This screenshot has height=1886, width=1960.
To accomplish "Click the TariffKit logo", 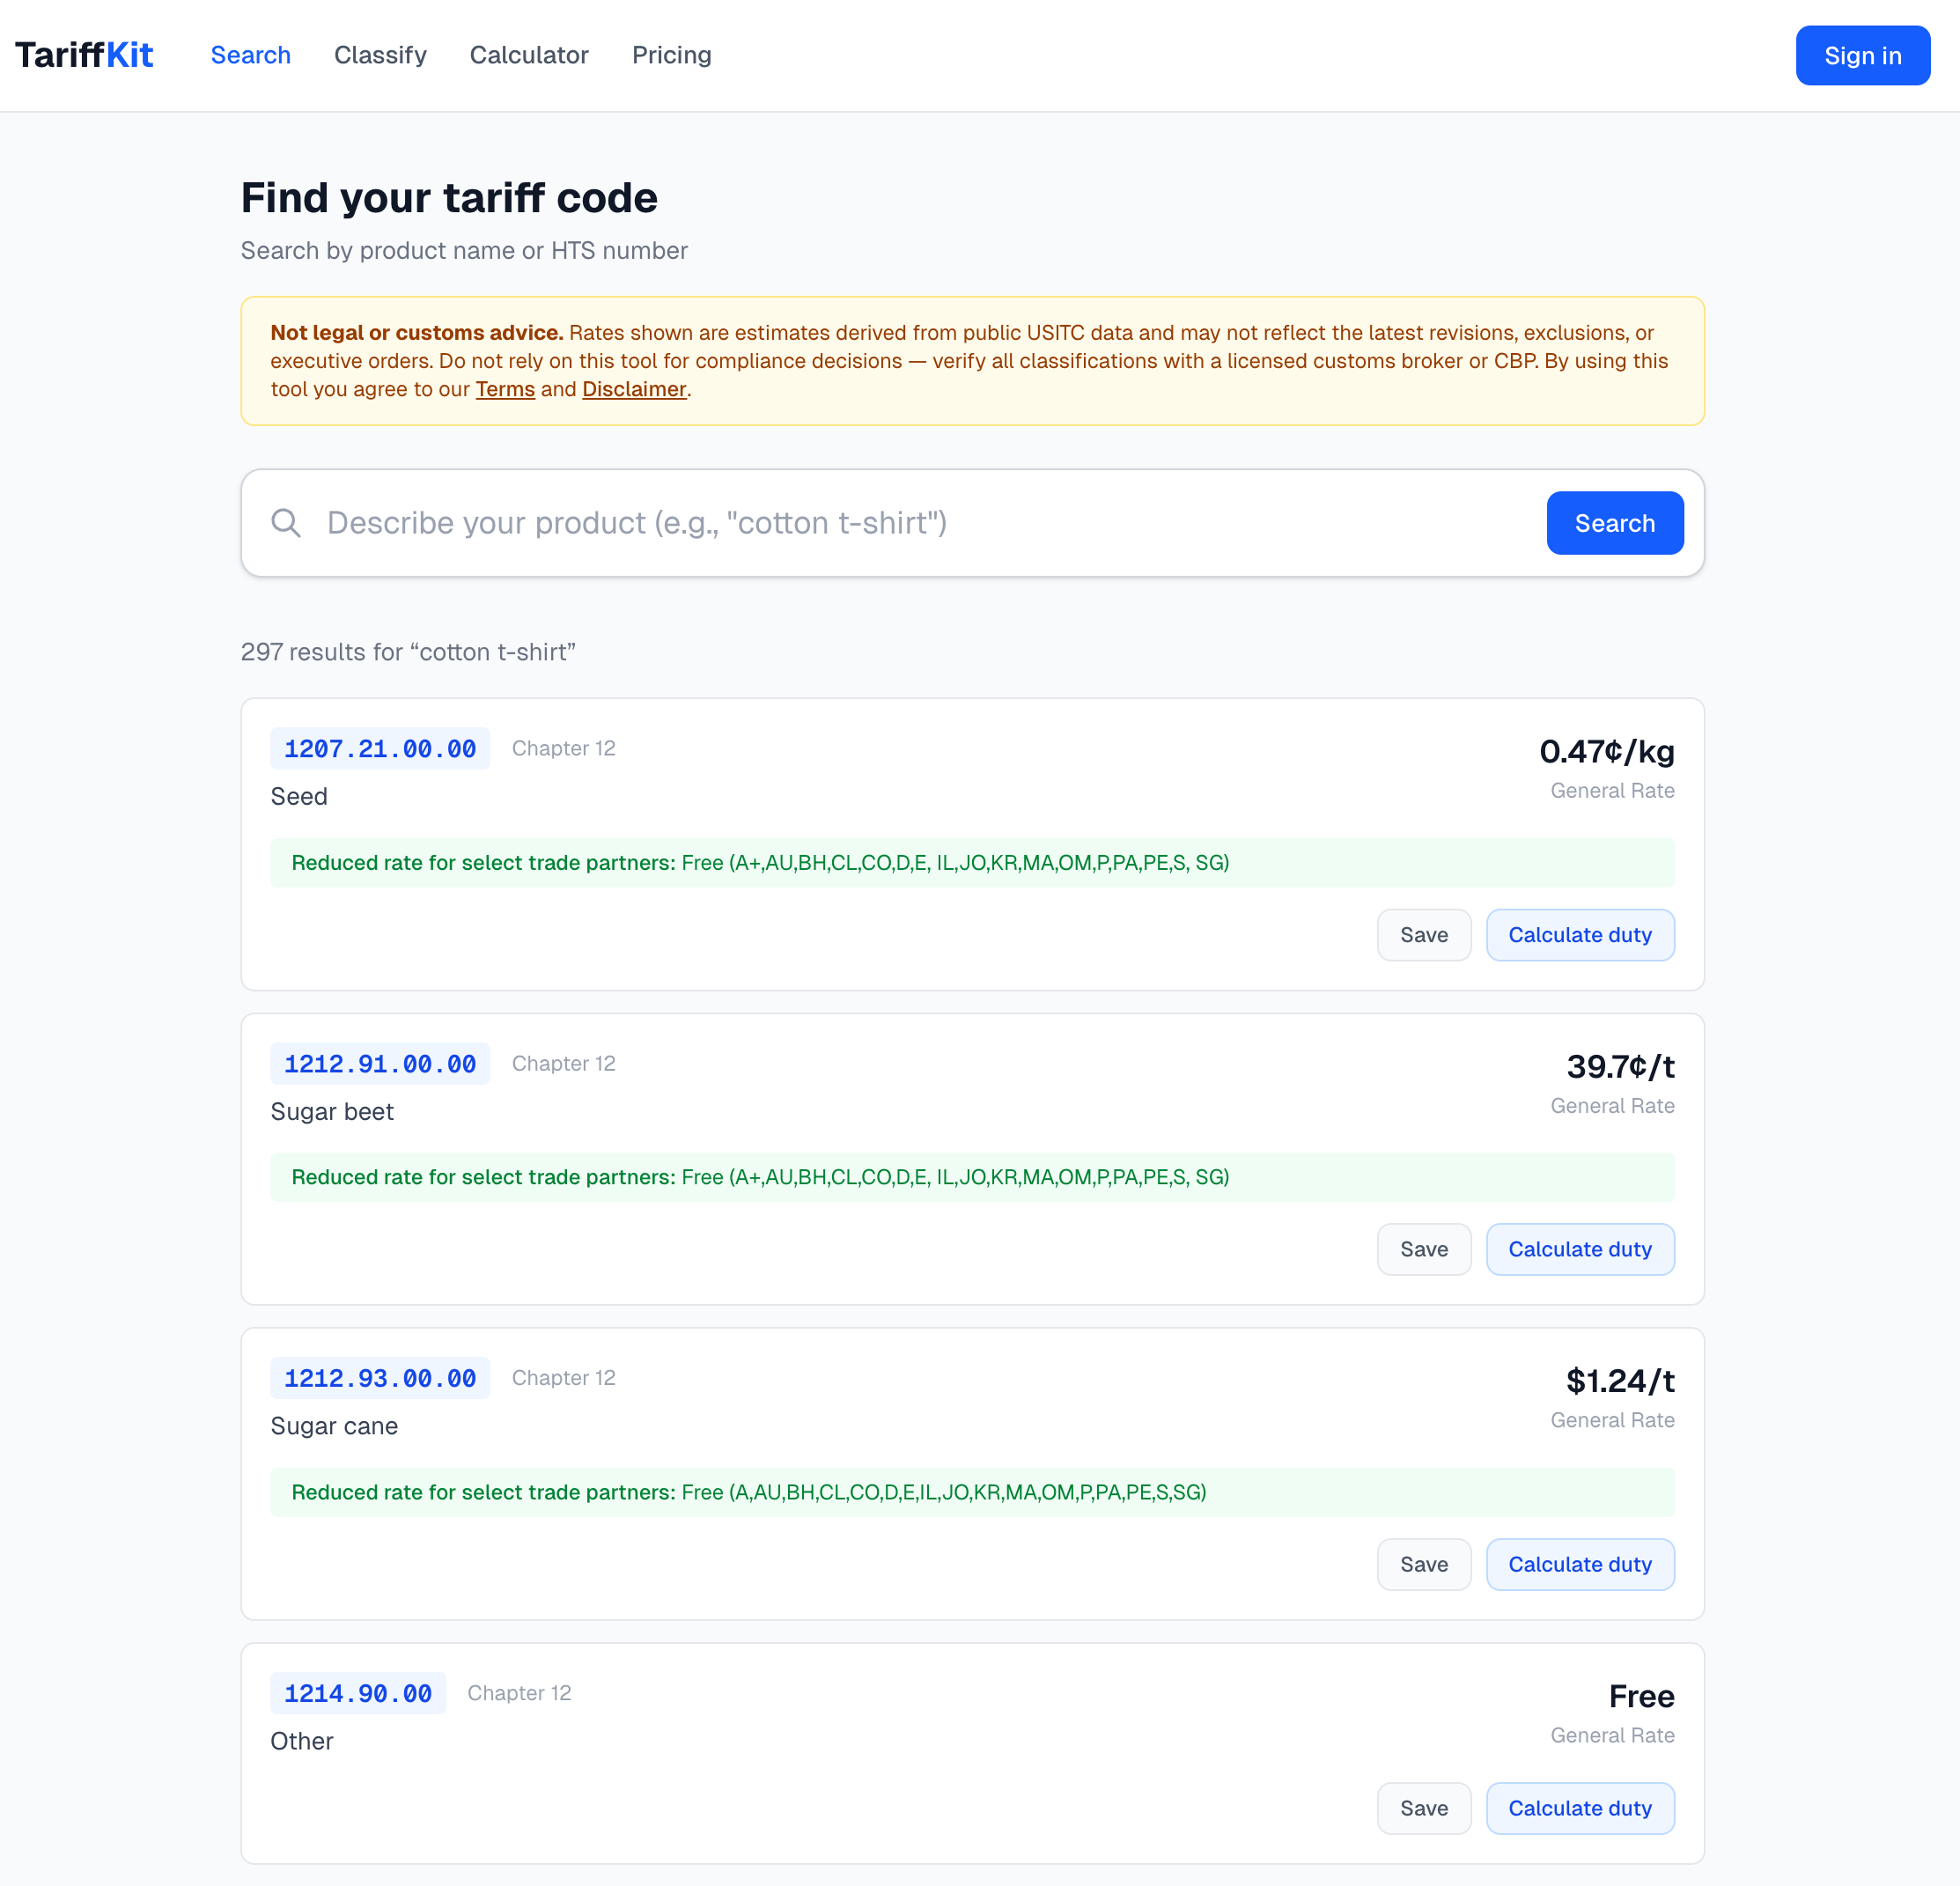I will pos(84,55).
